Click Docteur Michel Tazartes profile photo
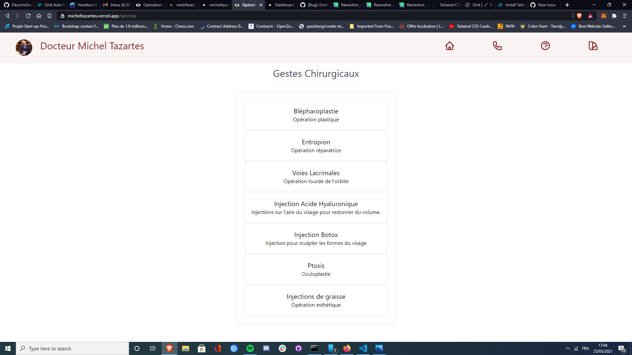 (24, 47)
